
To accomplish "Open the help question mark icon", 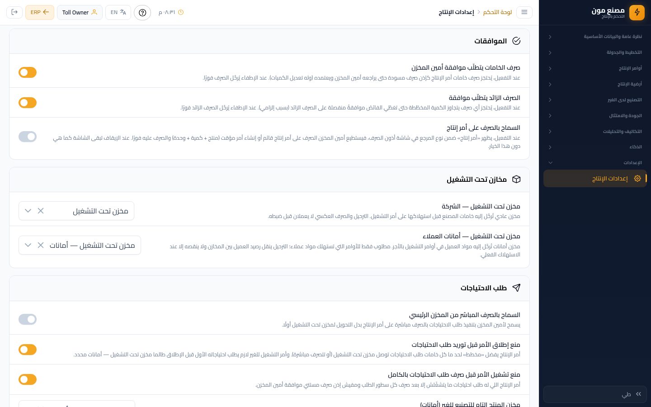I will 142,12.
